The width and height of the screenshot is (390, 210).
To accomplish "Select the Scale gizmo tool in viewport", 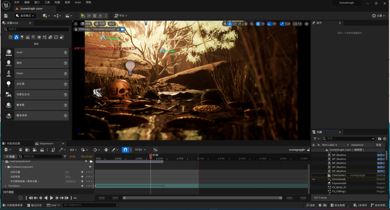I will pyautogui.click(x=240, y=24).
